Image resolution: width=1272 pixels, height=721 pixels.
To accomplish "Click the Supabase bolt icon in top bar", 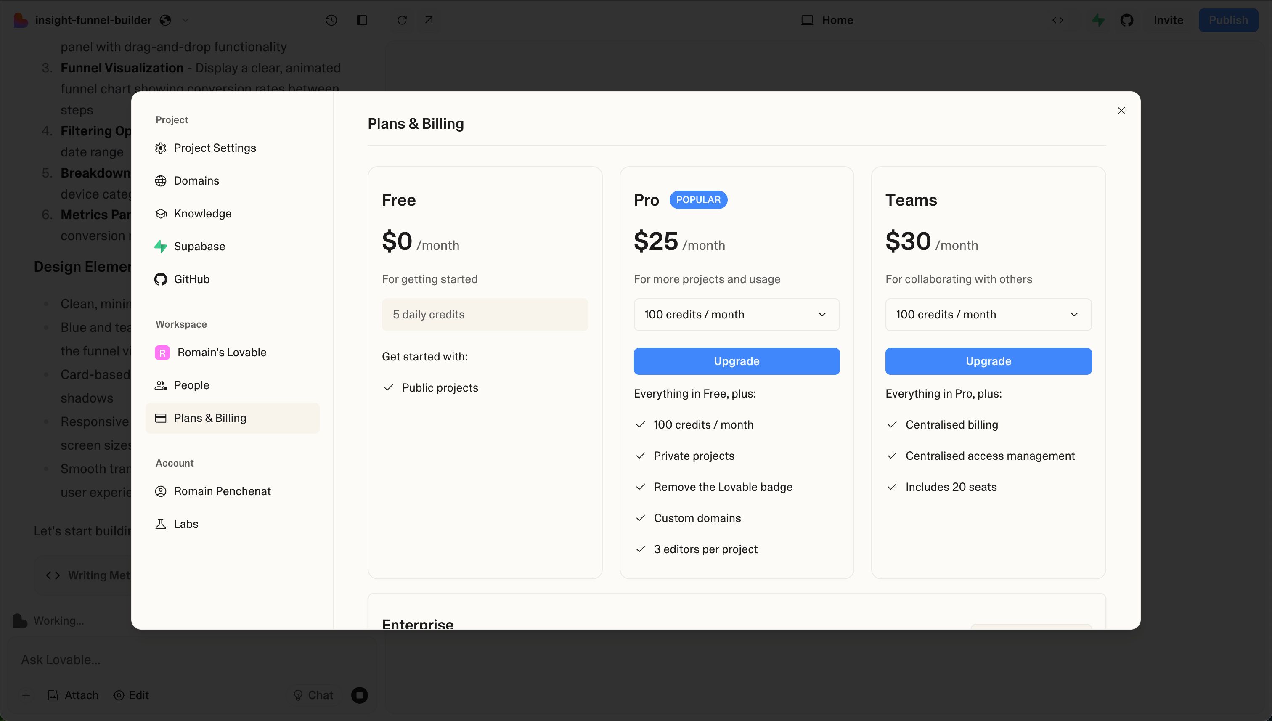I will point(1098,20).
